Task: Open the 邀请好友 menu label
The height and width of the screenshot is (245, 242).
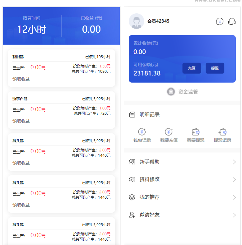Action: pos(149,215)
